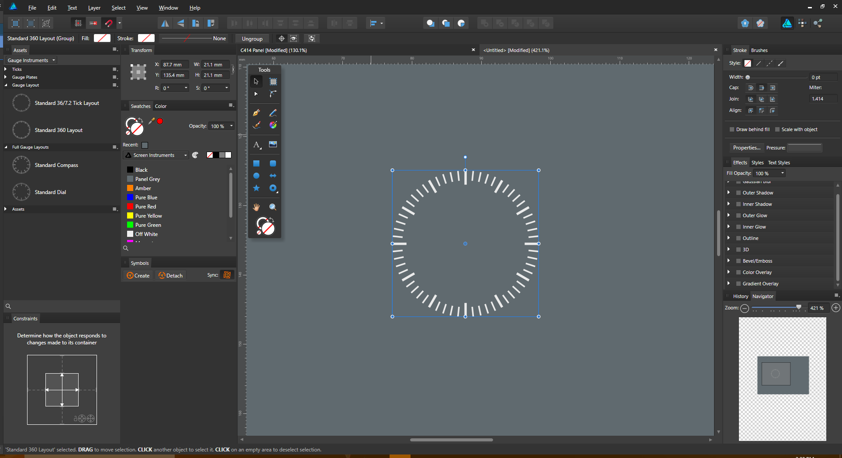Enable Color Overlay effect checkbox
The width and height of the screenshot is (842, 458).
pos(738,272)
